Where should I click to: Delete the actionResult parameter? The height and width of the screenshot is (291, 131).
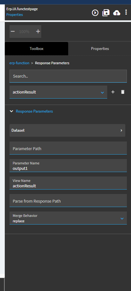(x=123, y=92)
